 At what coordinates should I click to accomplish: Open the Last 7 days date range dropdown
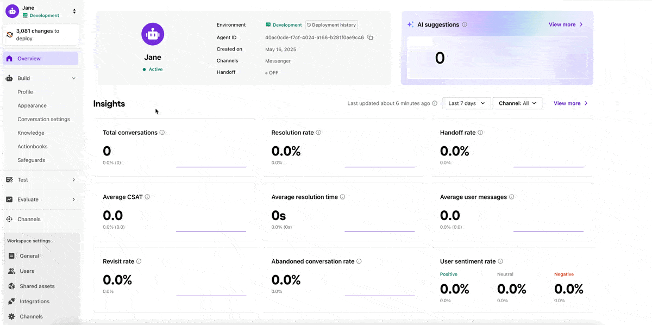tap(466, 103)
